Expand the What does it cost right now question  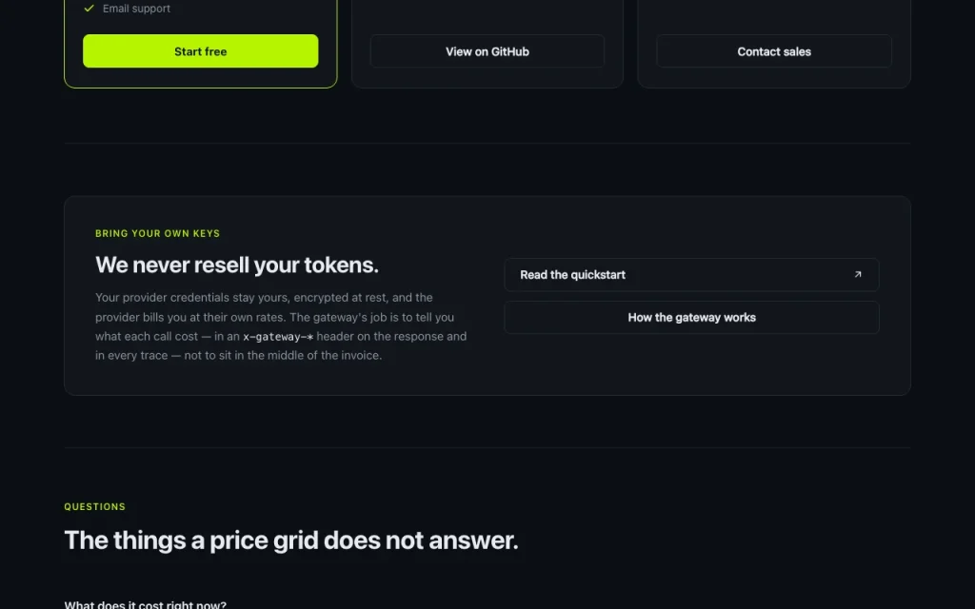tap(145, 604)
